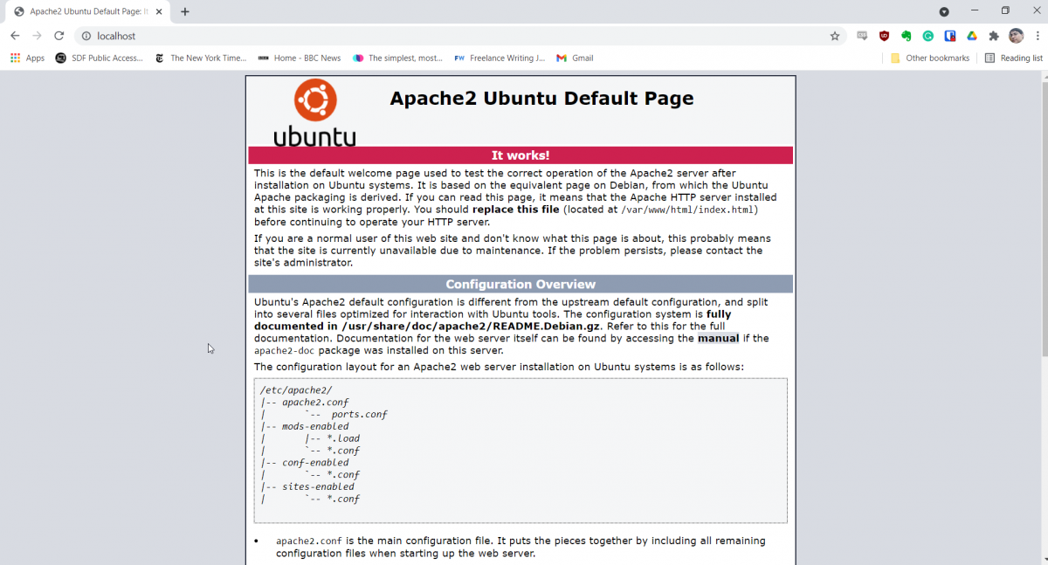Click '/usr/share/doc/apache2/README.Debian.gz' text
This screenshot has height=565, width=1048.
[x=471, y=326]
